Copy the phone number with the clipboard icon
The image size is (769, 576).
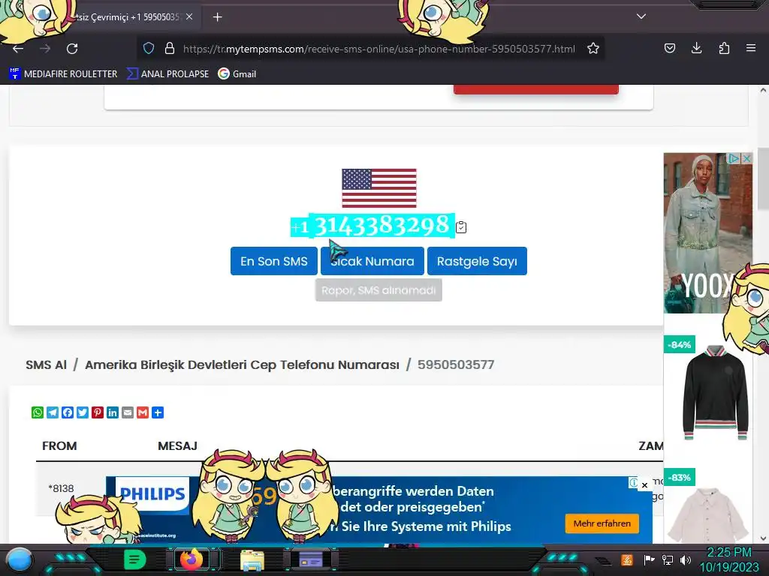click(461, 227)
